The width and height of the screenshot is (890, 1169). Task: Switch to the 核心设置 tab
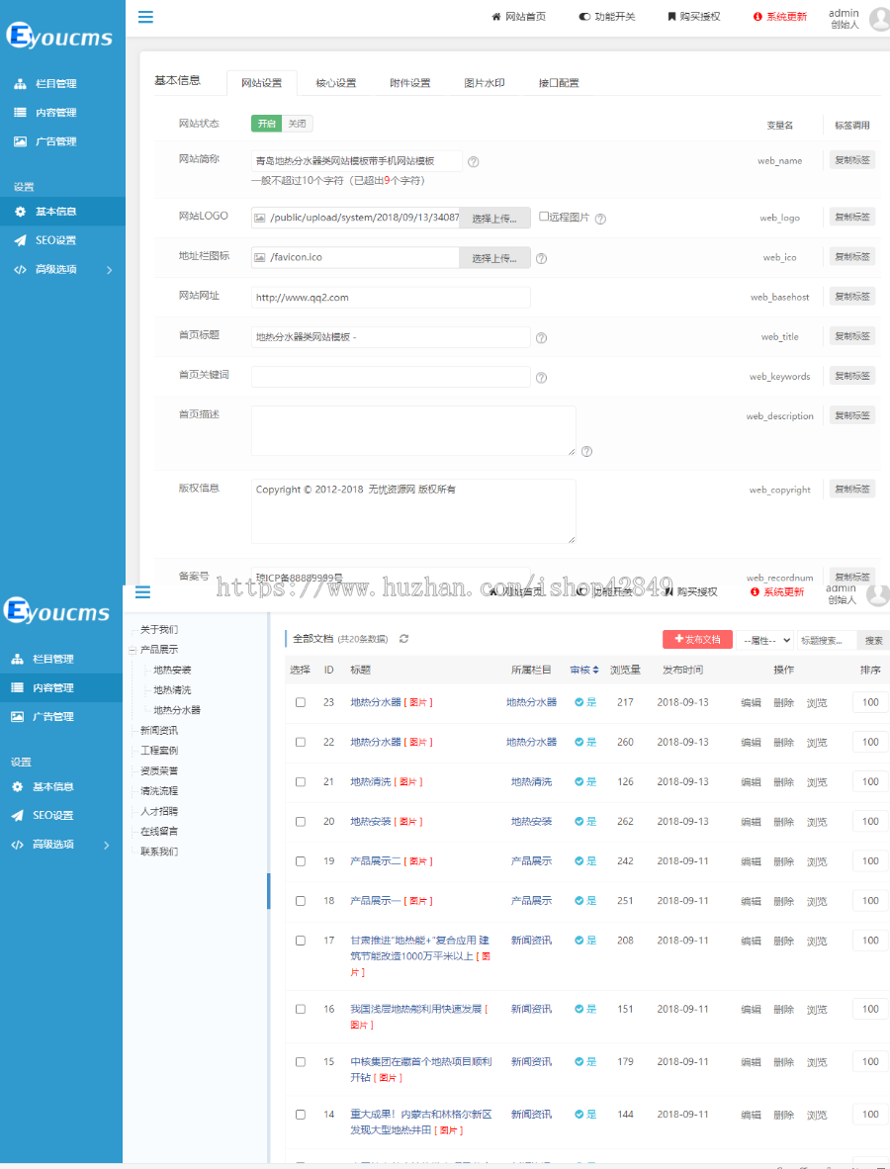(x=335, y=83)
